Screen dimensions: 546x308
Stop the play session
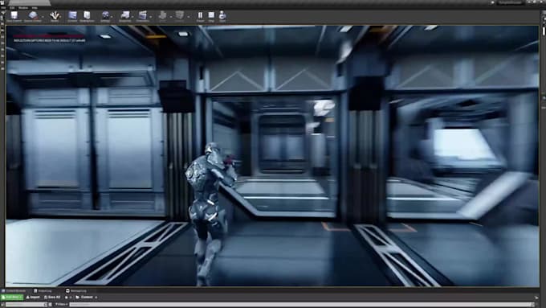(x=211, y=16)
